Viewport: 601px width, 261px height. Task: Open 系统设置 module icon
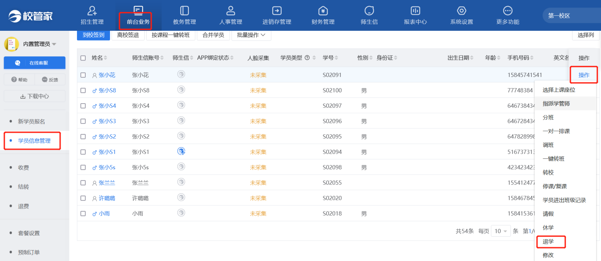(462, 11)
